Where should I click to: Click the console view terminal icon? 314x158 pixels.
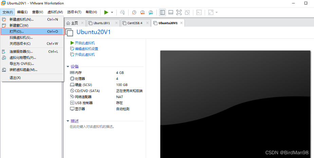199,13
